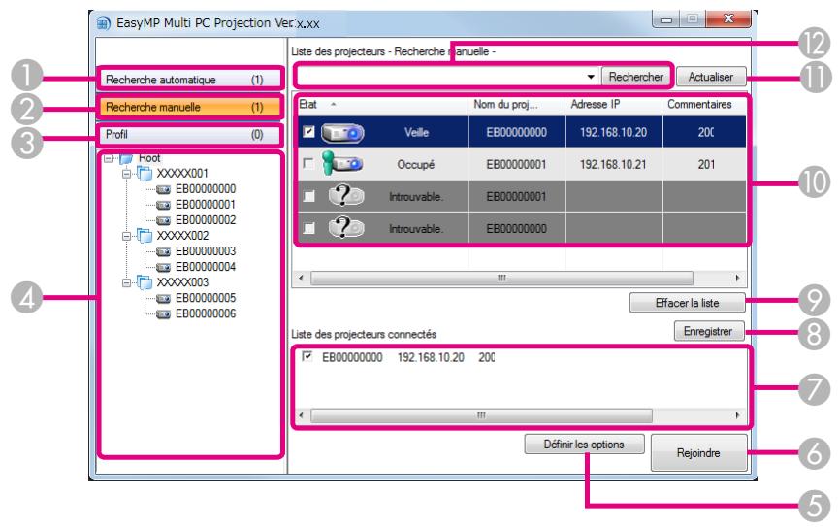Click the folder icon of XXXXX002
The width and height of the screenshot is (839, 527).
click(x=145, y=235)
